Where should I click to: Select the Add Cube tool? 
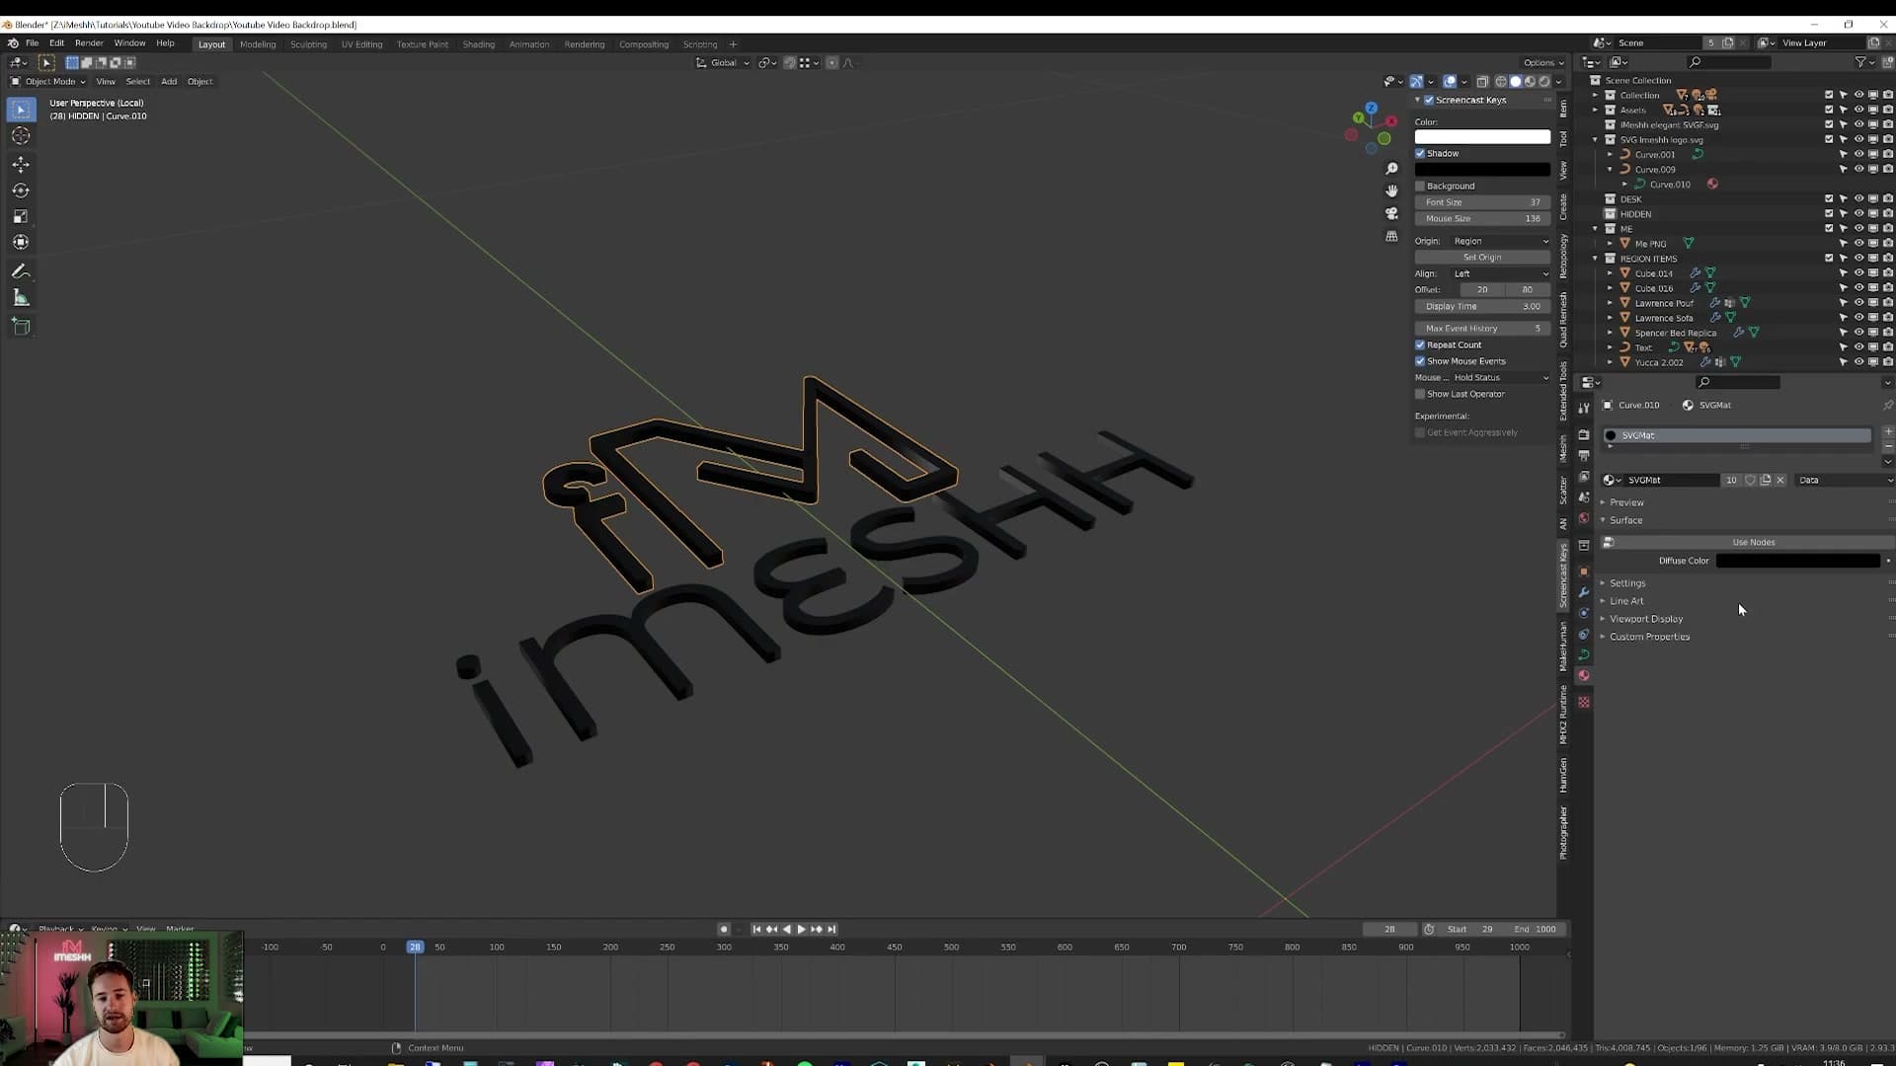(x=21, y=327)
